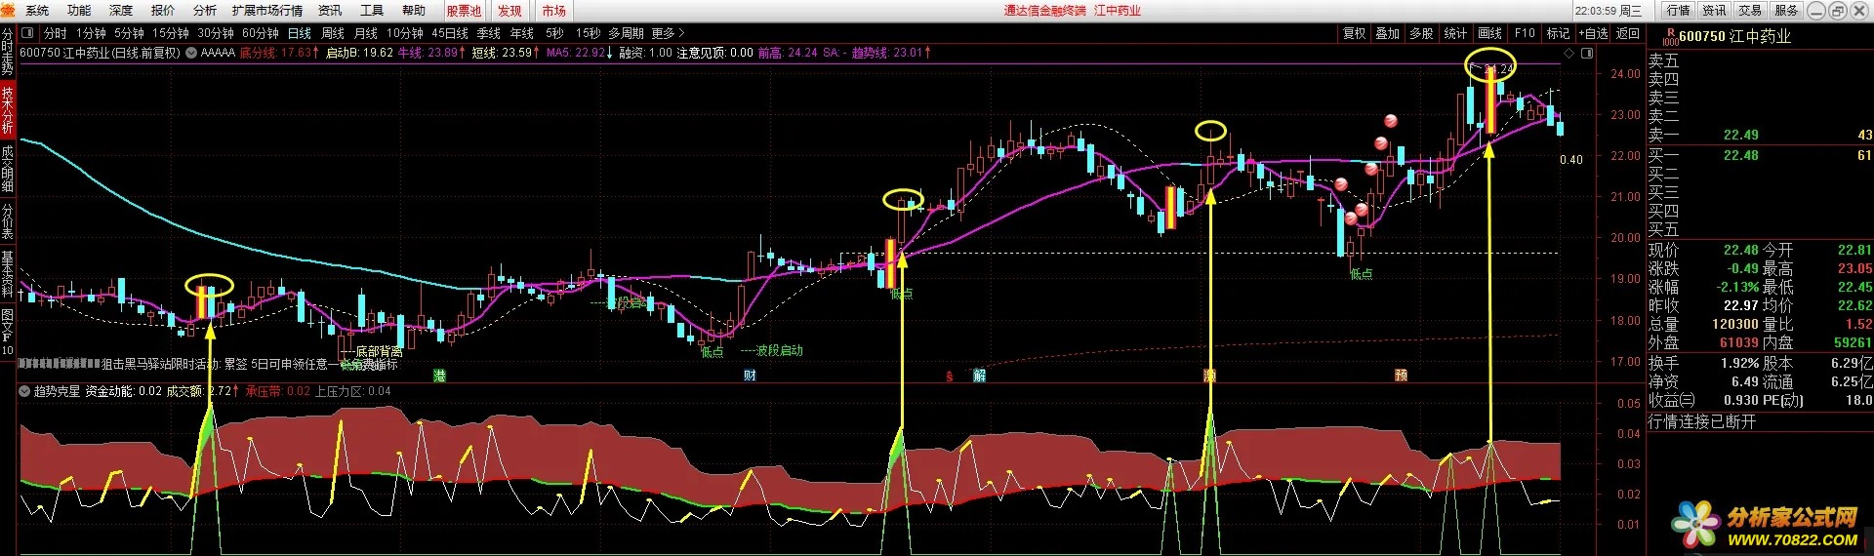Screen dimensions: 1874x556
Task: Select the 1分钟 period
Action: tap(92, 33)
